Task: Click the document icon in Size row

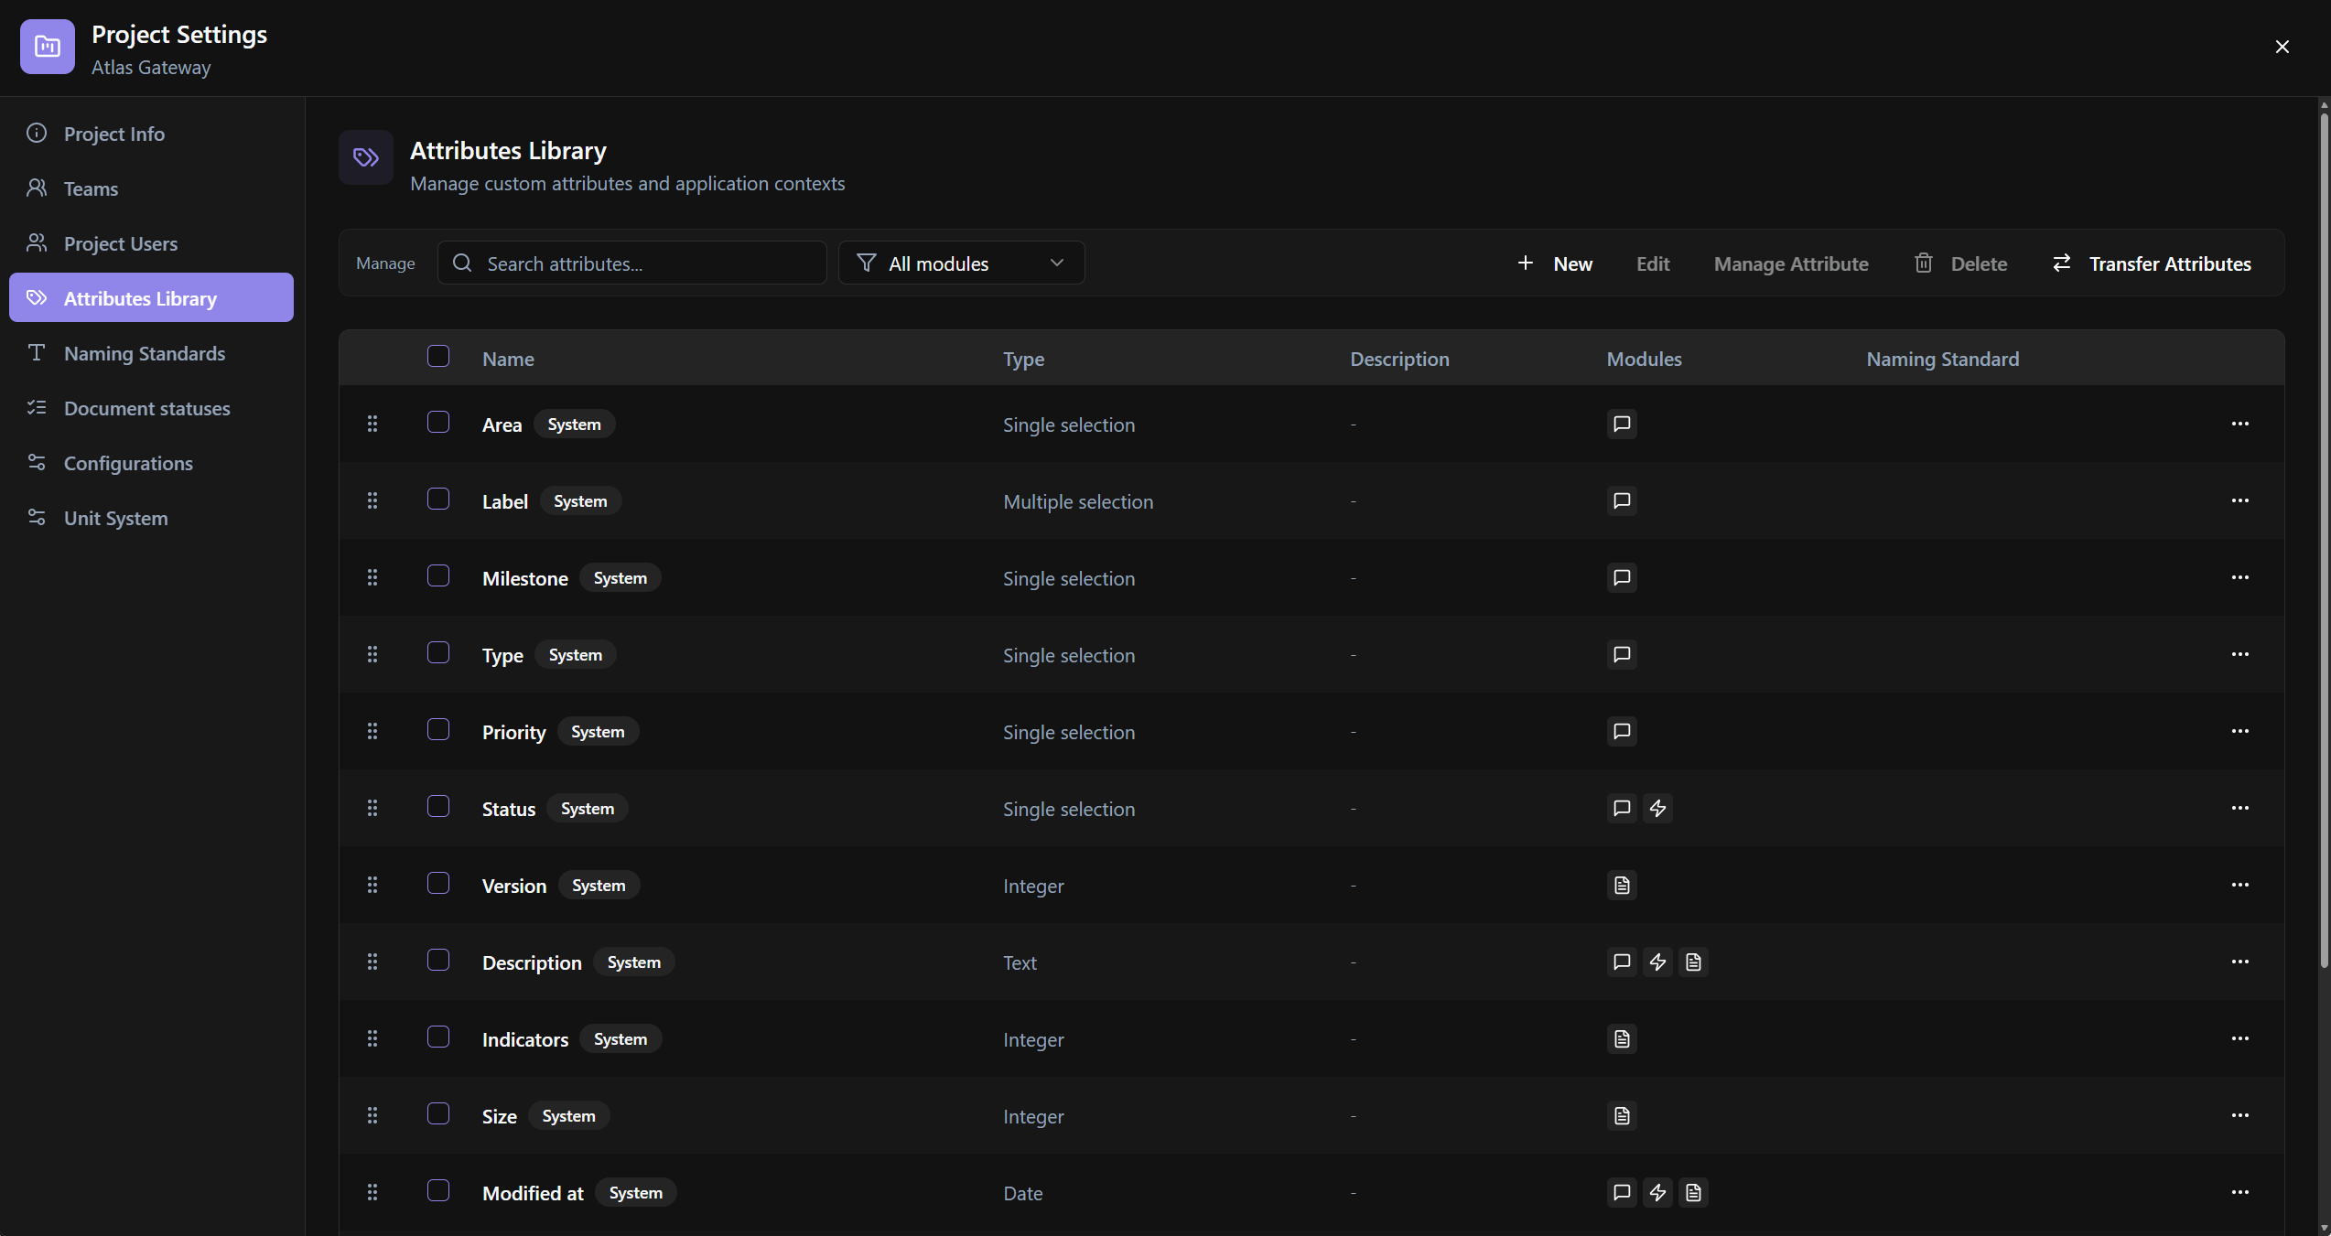Action: [x=1622, y=1115]
